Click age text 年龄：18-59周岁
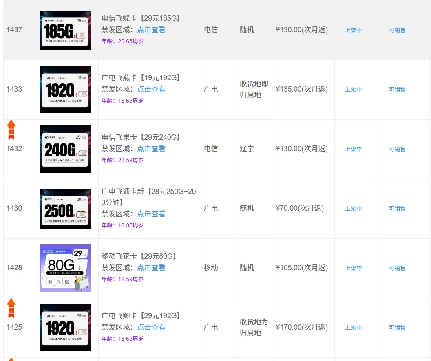Screen dimensions: 431x361 point(123,279)
